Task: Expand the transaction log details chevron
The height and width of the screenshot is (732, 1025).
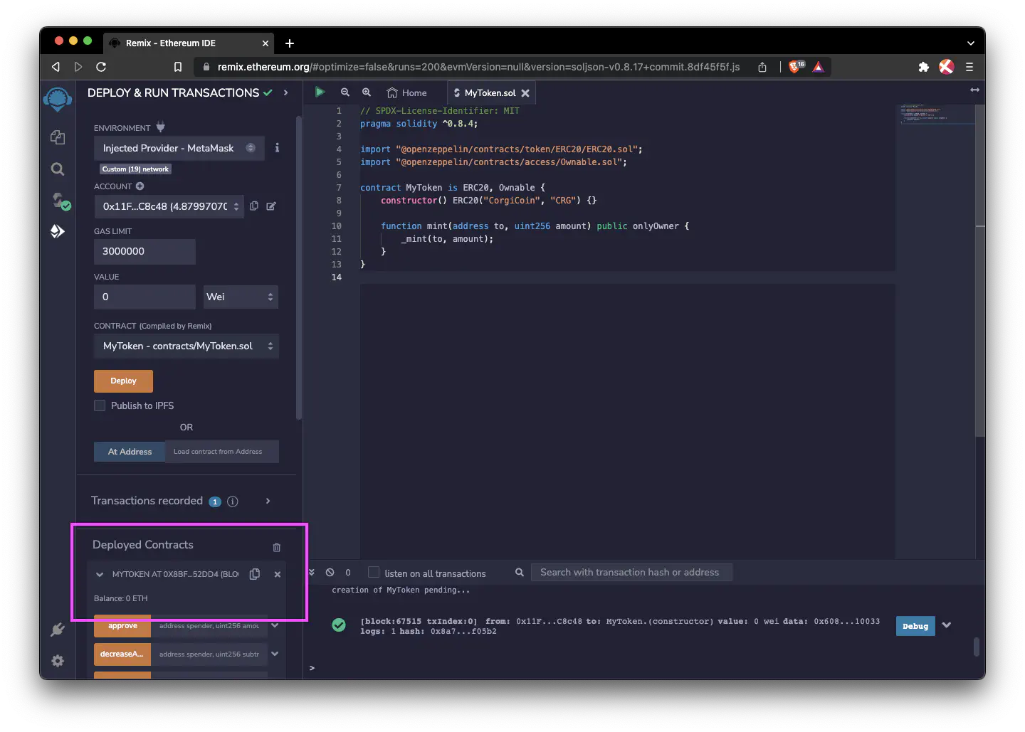Action: 947,625
